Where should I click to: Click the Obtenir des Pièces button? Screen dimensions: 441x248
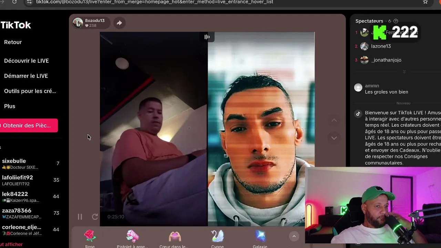[x=29, y=125]
